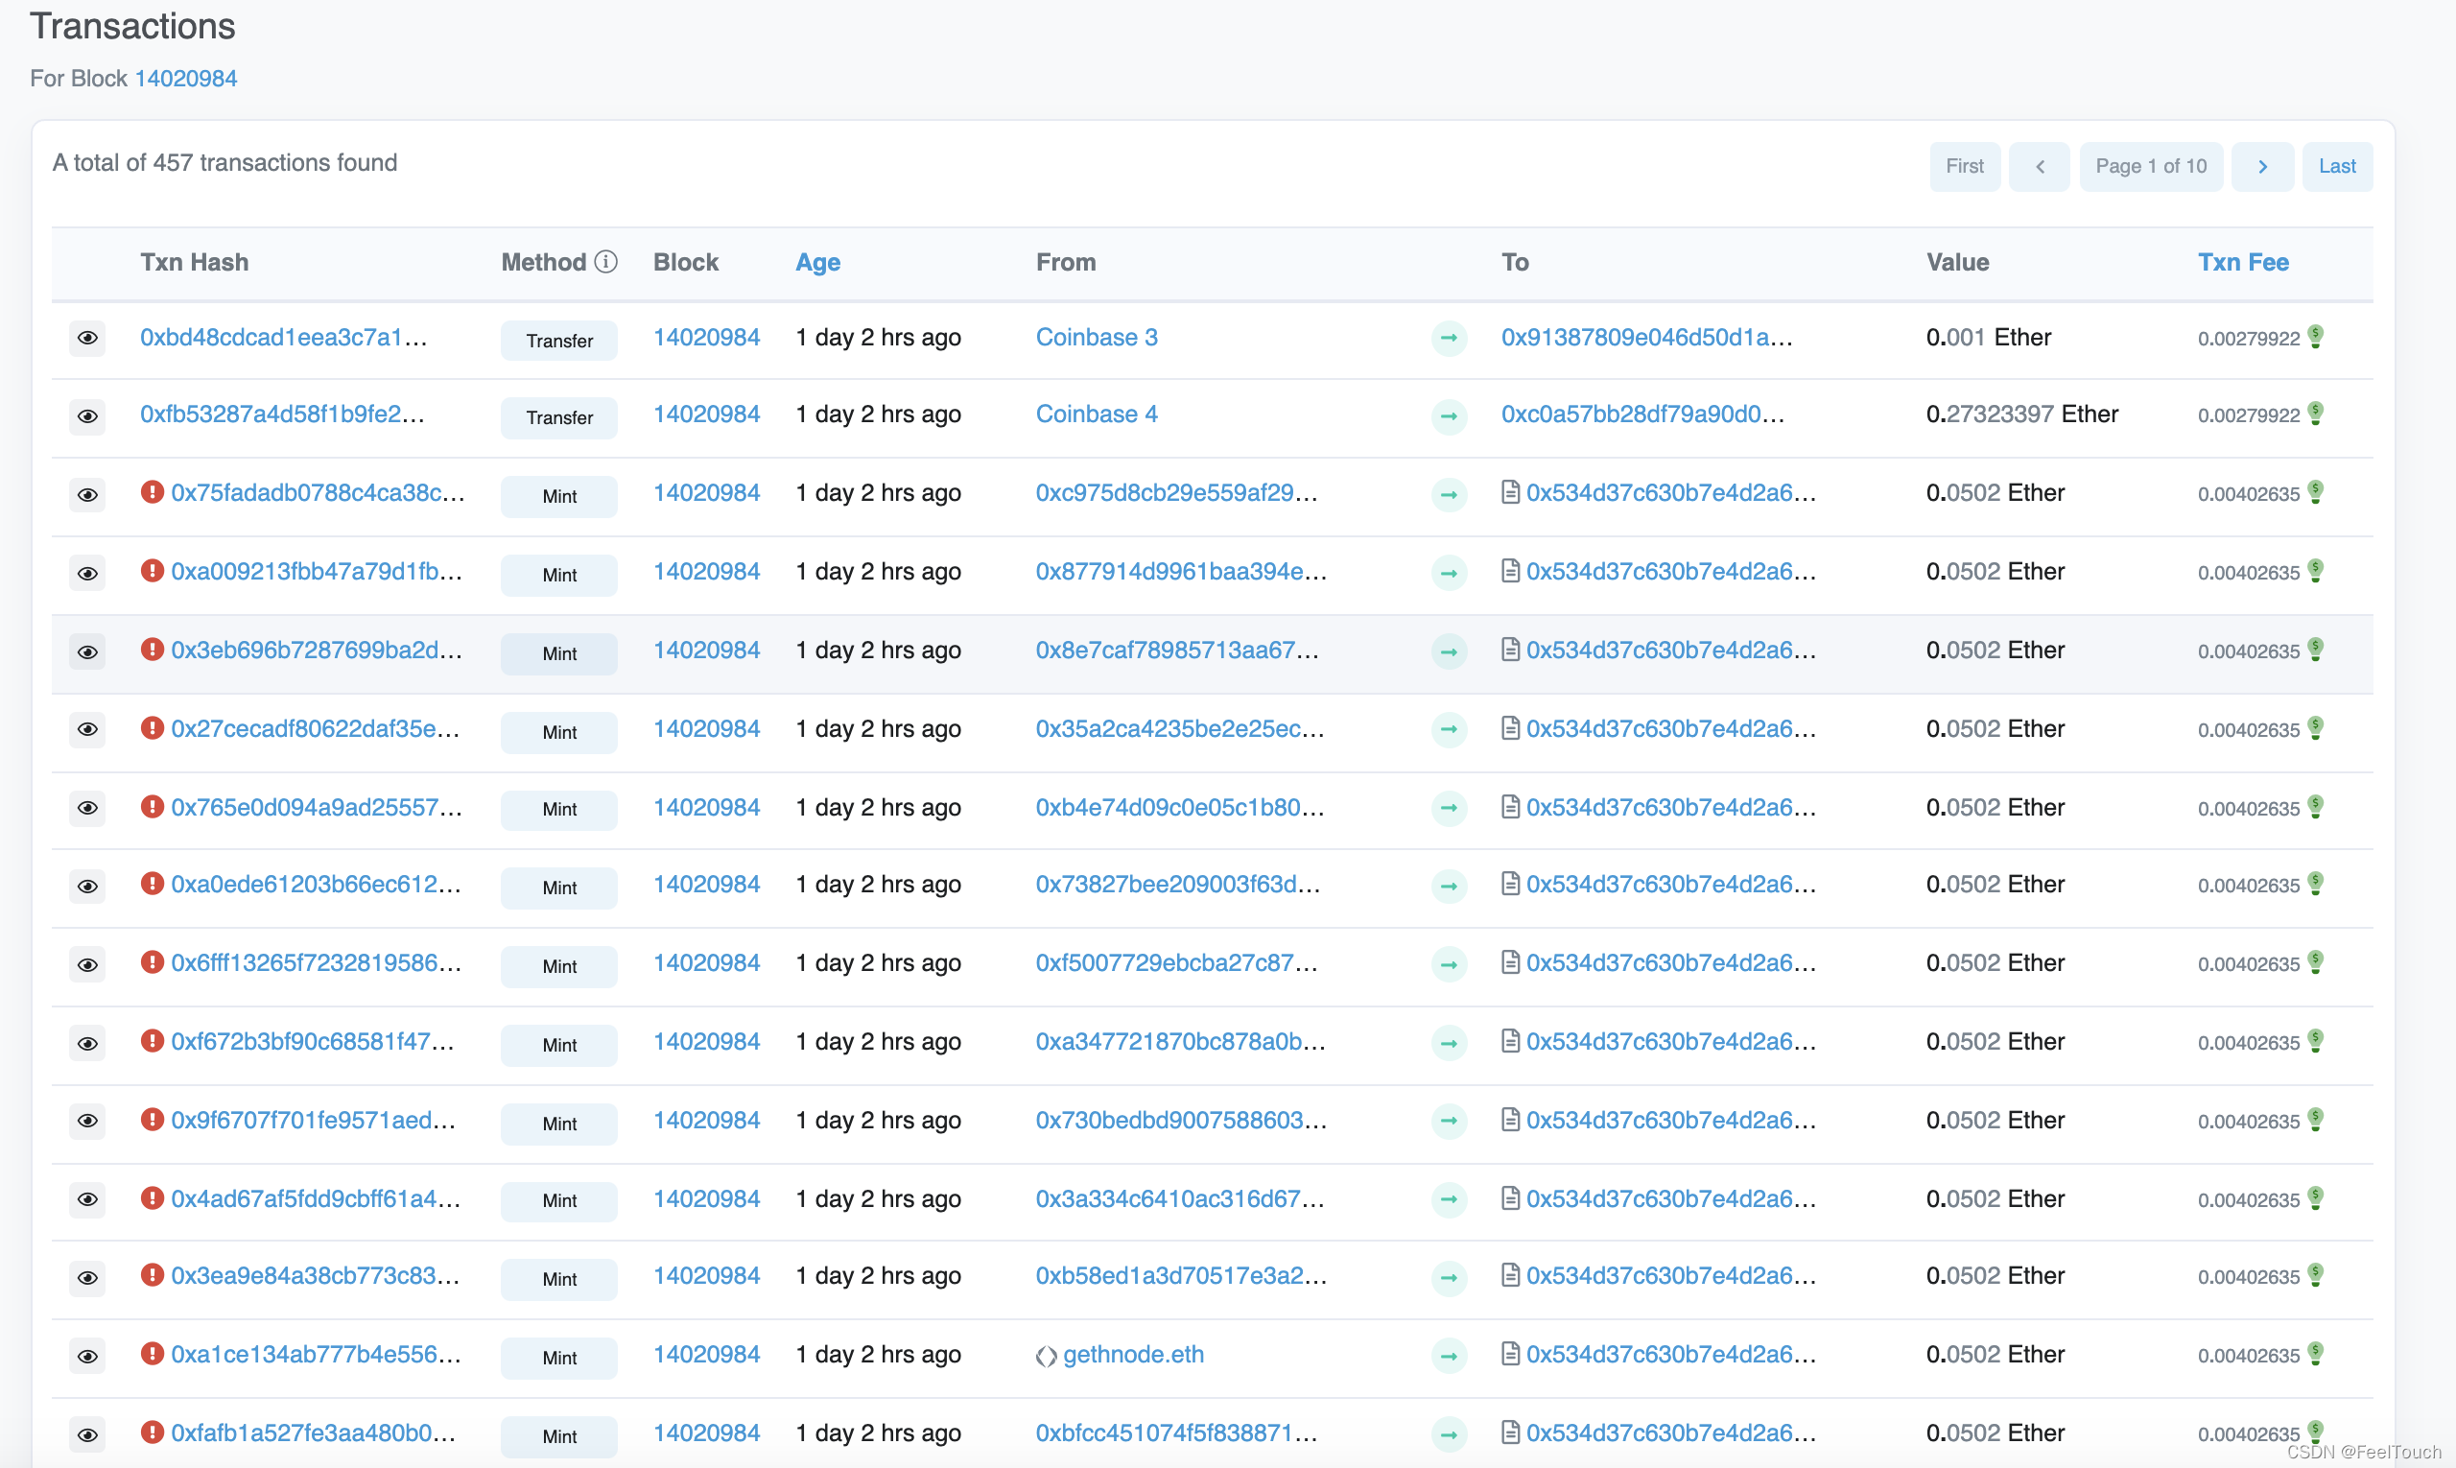Click red error icon on 0x75fadadb0788c4ca38c
This screenshot has height=1468, width=2456.
[x=152, y=491]
